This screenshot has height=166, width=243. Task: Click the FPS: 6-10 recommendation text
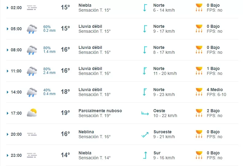click(216, 94)
